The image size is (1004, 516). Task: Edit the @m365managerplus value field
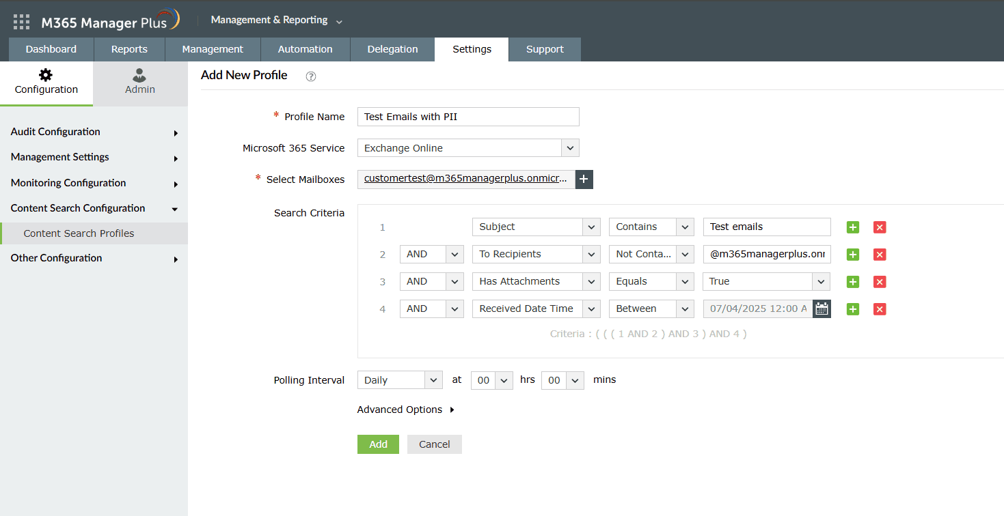pos(767,254)
